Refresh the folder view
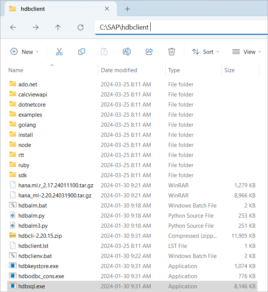This screenshot has height=292, width=268. pyautogui.click(x=81, y=27)
